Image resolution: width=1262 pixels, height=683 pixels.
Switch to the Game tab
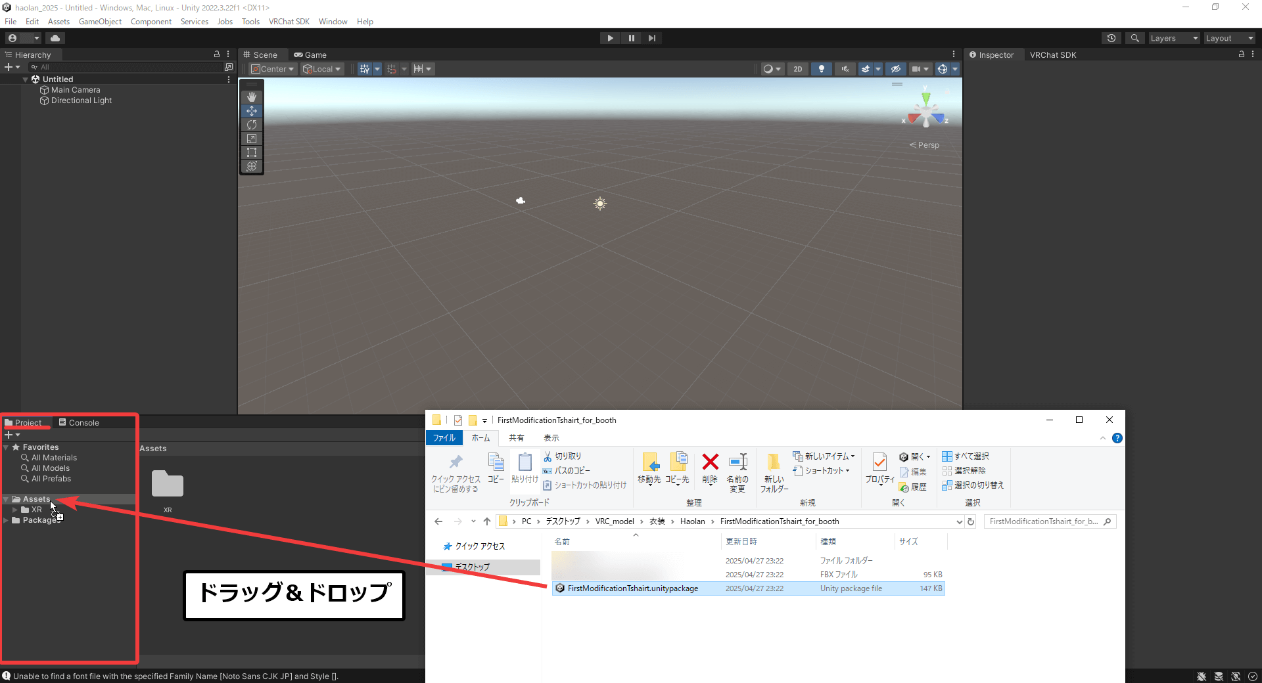pyautogui.click(x=310, y=55)
